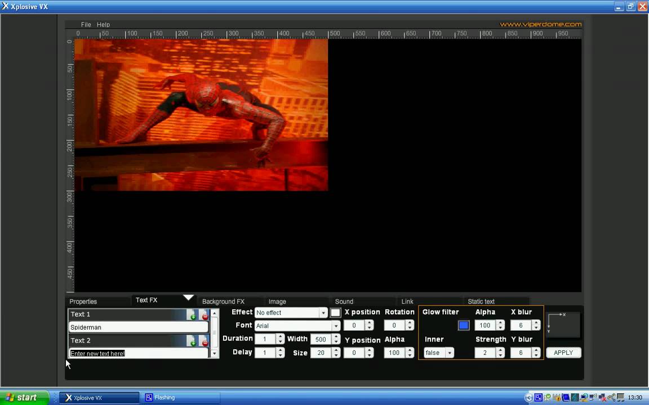Screen dimensions: 649x405
Task: Switch to Flashing window in taskbar
Action: [181, 398]
